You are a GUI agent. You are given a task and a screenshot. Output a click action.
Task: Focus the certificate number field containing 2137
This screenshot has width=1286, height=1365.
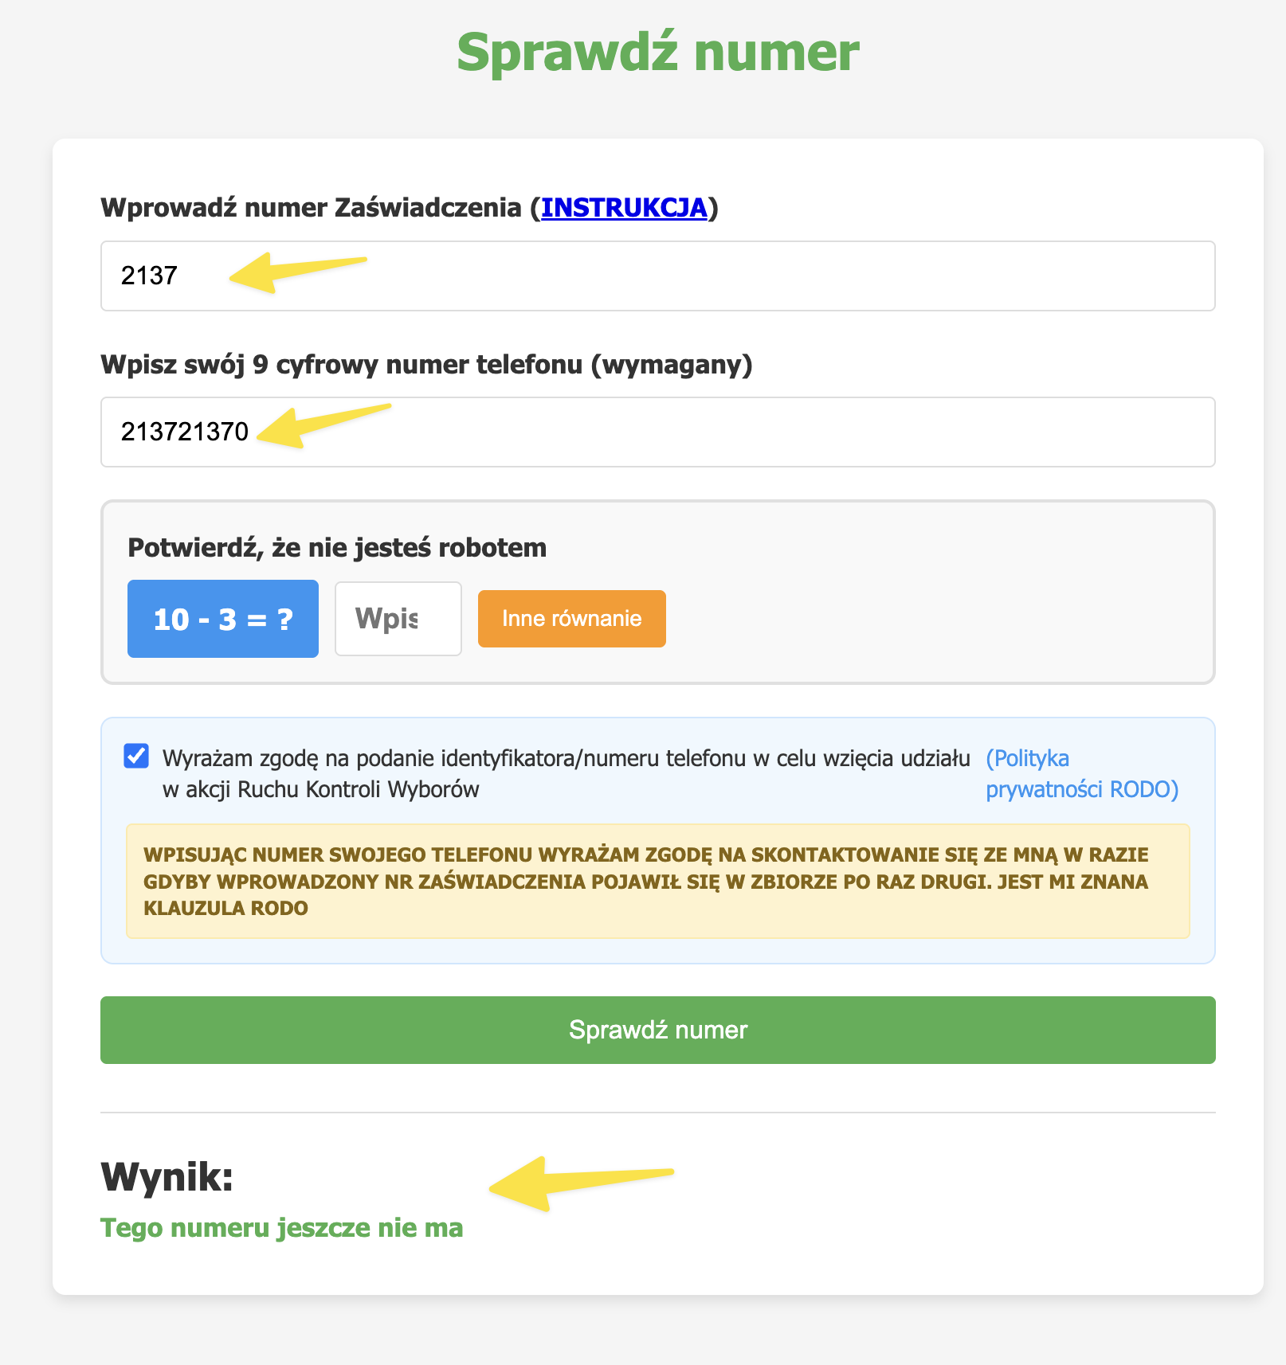pos(657,276)
